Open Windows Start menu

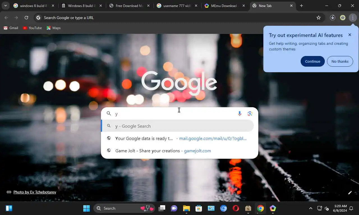pyautogui.click(x=86, y=208)
